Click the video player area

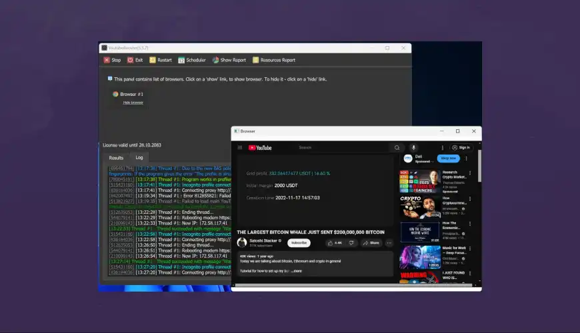[315, 190]
